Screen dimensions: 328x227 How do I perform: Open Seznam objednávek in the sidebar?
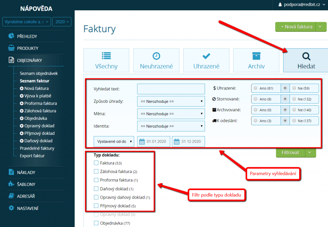tap(39, 73)
